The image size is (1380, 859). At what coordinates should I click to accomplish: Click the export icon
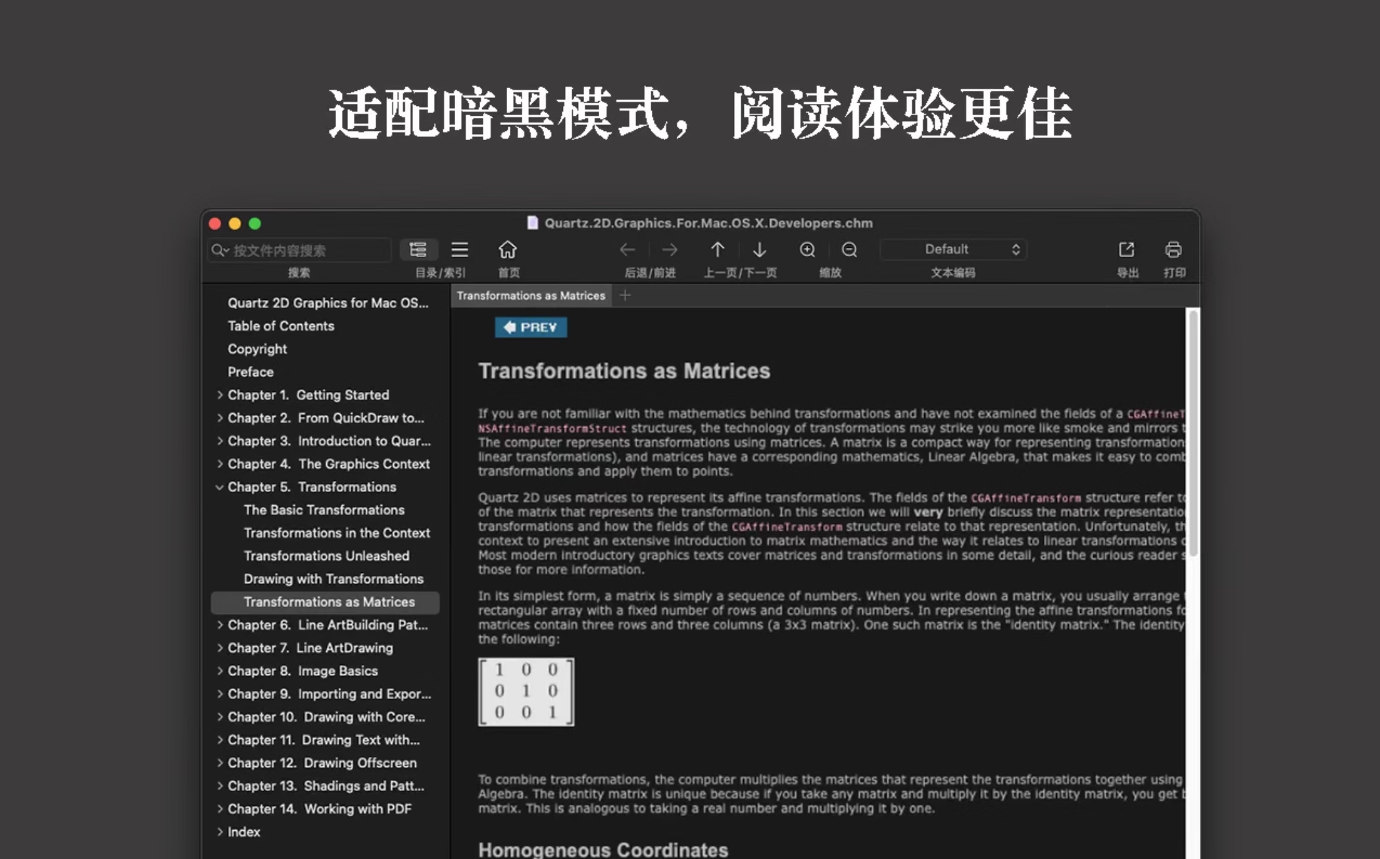point(1126,250)
